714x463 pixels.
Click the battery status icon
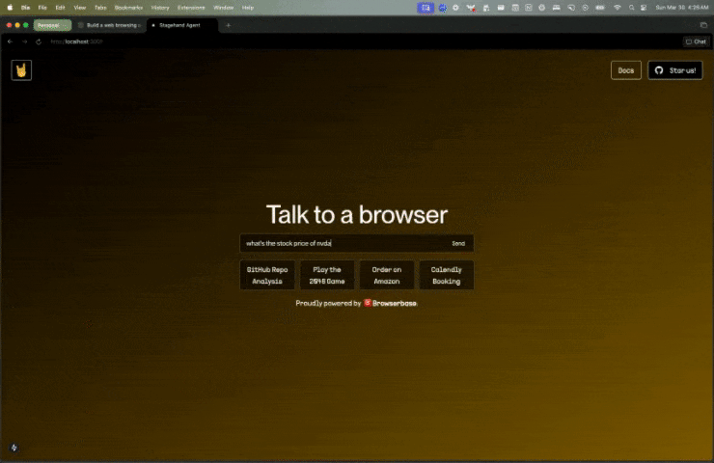tap(600, 8)
